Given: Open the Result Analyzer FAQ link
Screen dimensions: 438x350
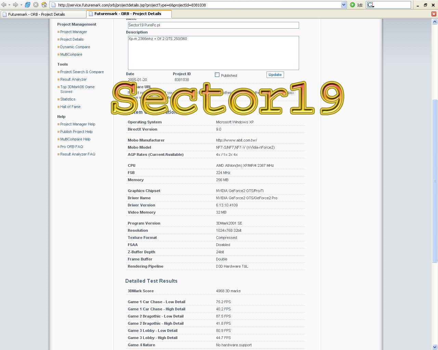Looking at the screenshot, I should click(78, 154).
